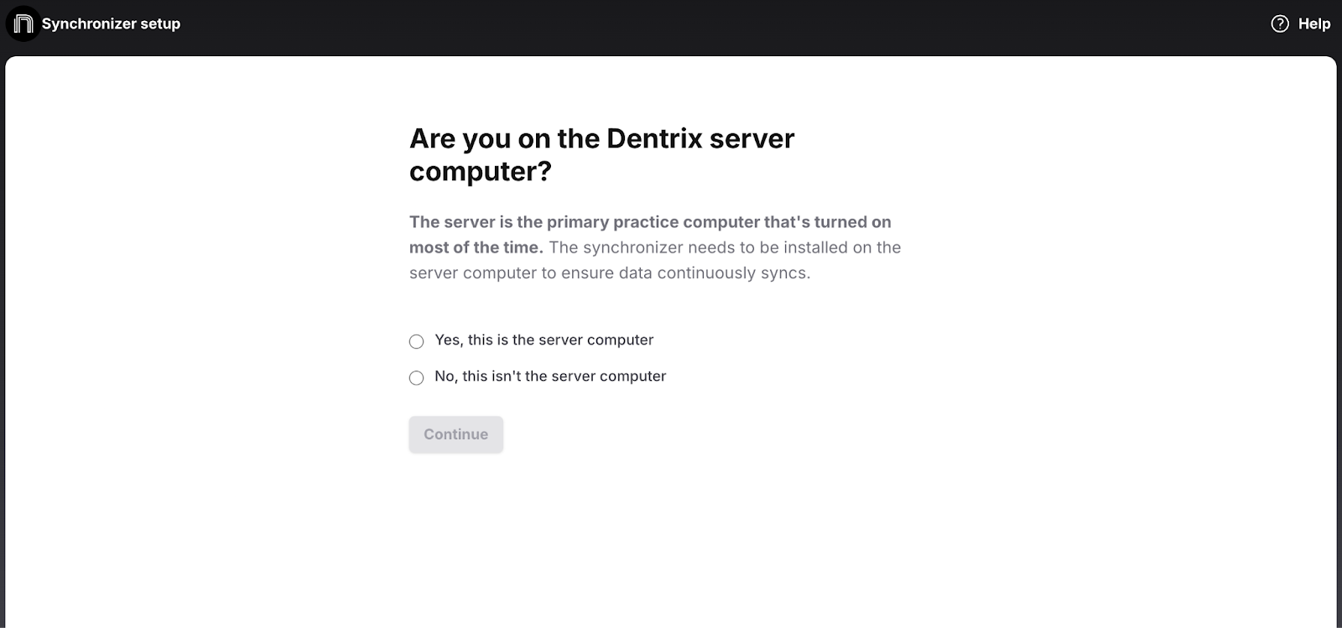Open the Help link text
This screenshot has width=1342, height=628.
pos(1313,23)
